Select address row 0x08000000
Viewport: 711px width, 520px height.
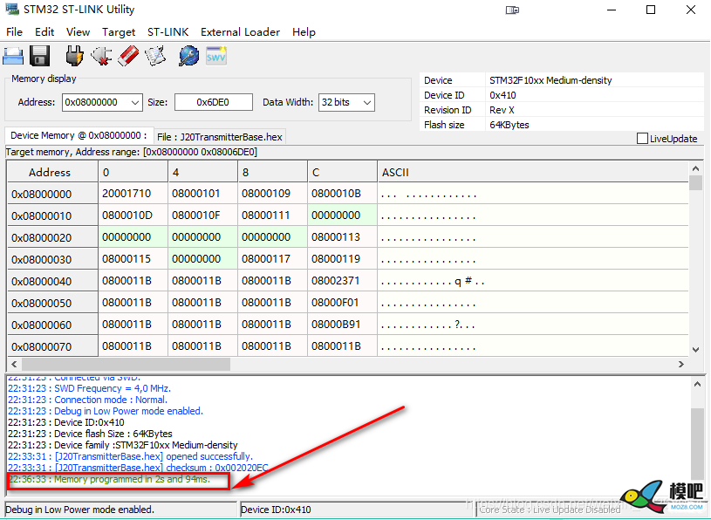tap(52, 194)
